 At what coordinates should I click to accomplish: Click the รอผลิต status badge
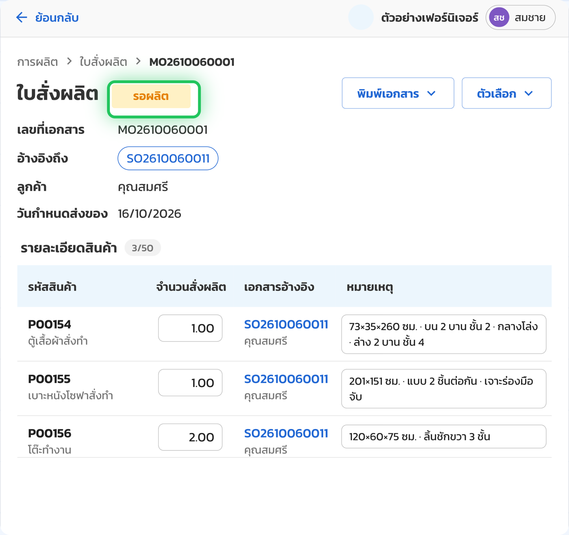[x=151, y=96]
